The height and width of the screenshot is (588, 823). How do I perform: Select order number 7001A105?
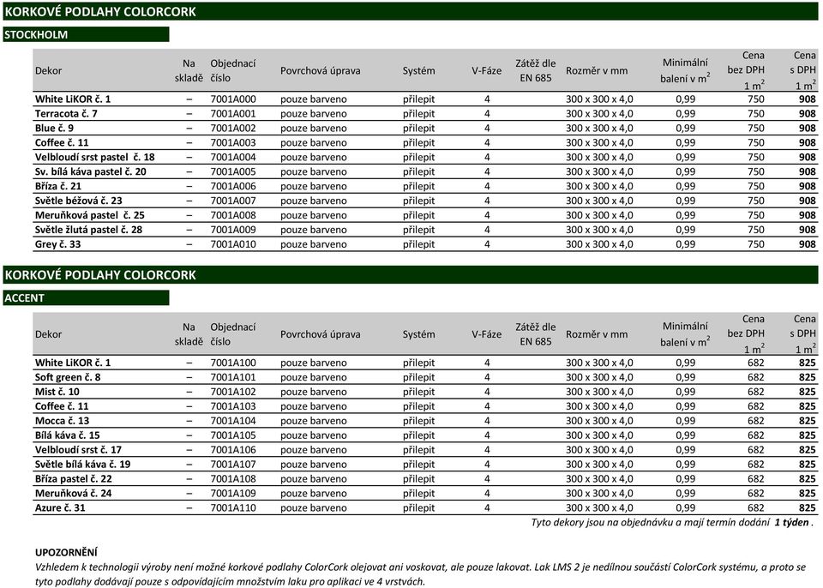point(233,435)
